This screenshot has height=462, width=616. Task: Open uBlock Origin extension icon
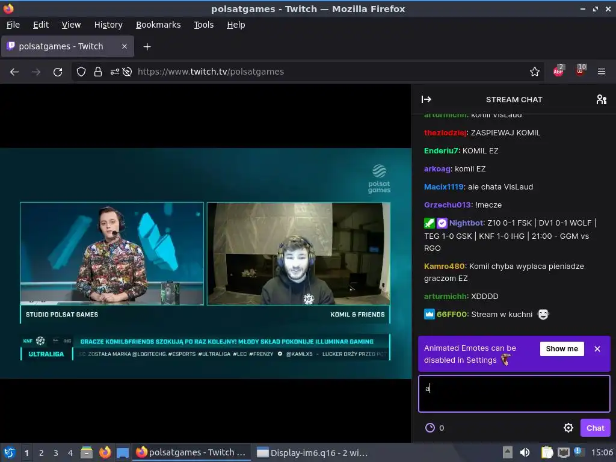point(580,71)
